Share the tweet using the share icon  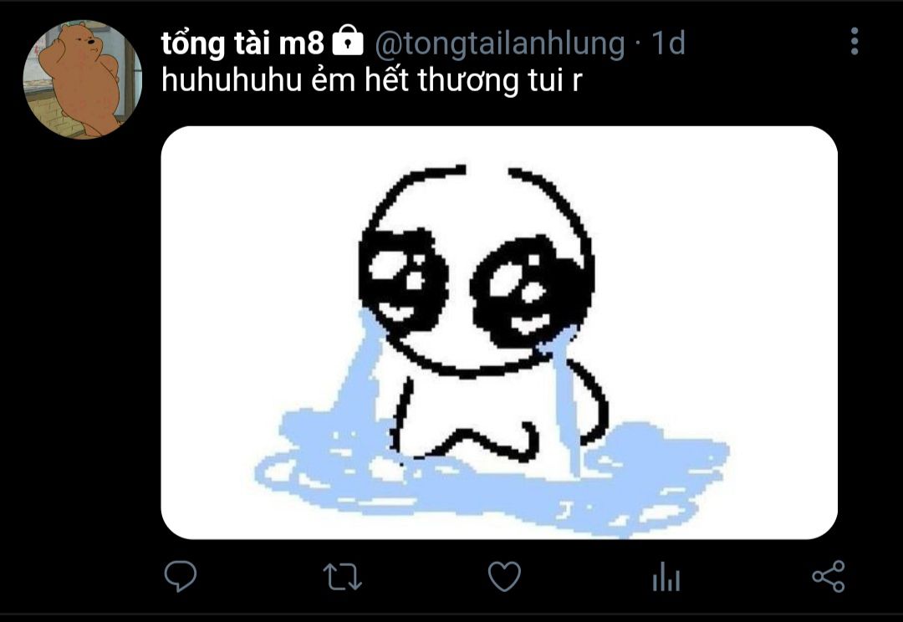[829, 577]
